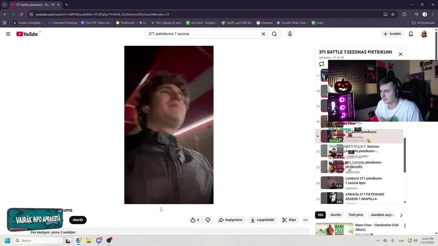Screen dimensions: 438x246
Task: Select the Saistīts filter chip
Action: [336, 215]
